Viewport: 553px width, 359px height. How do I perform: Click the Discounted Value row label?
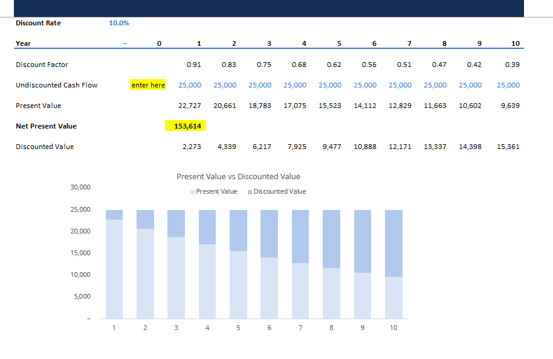click(x=41, y=146)
